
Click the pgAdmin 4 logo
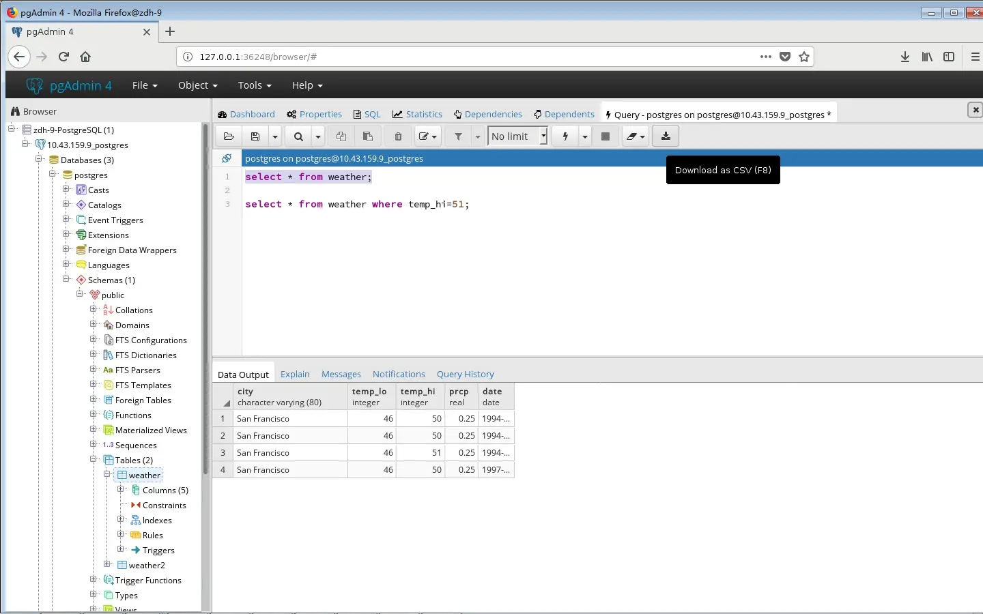point(69,85)
